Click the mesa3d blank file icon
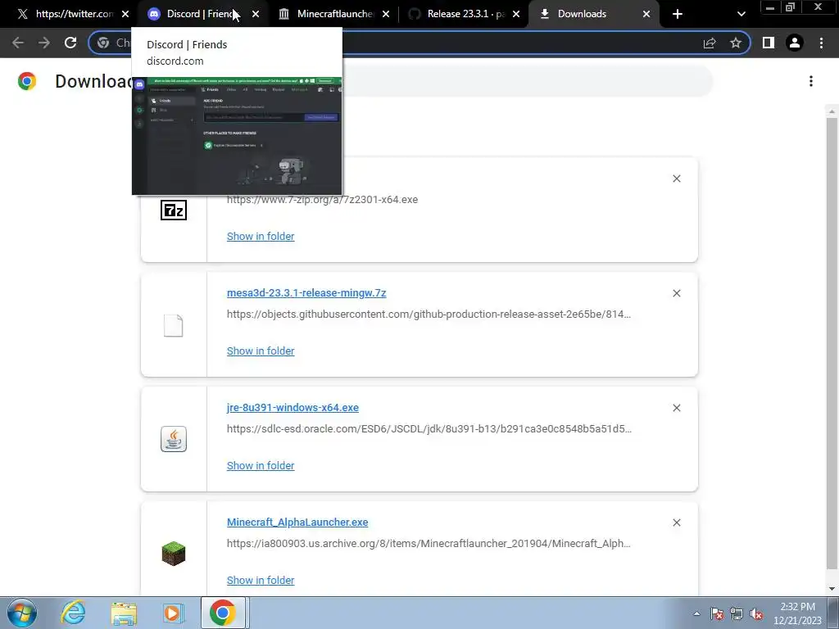Screen dimensions: 839x629 pos(174,325)
